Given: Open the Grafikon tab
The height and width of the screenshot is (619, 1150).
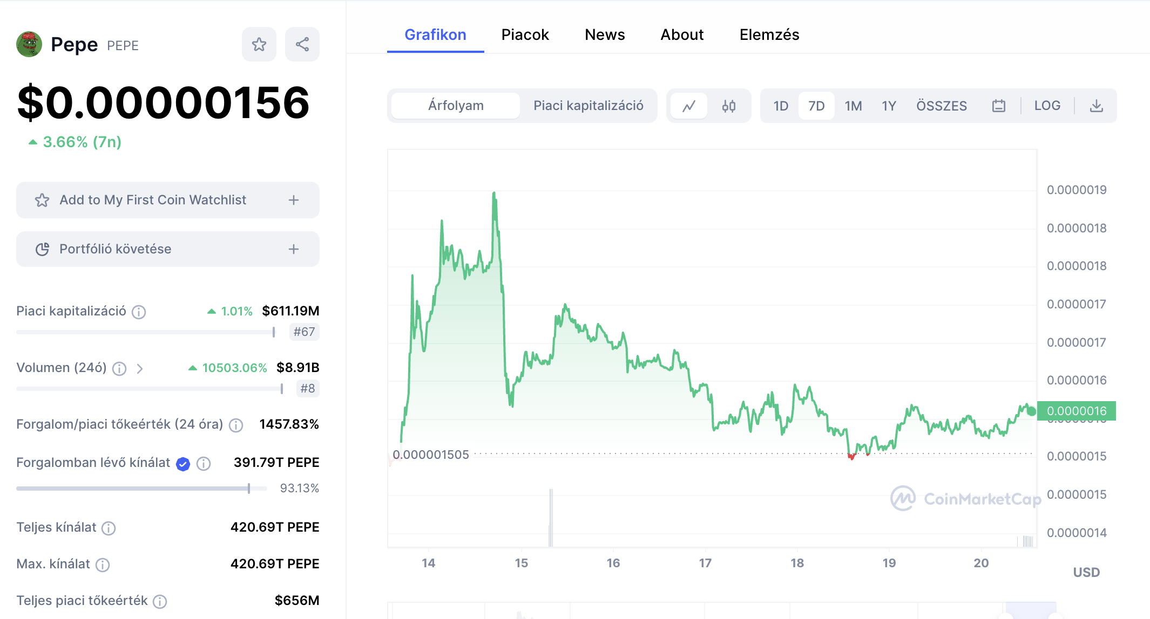Looking at the screenshot, I should click(435, 35).
